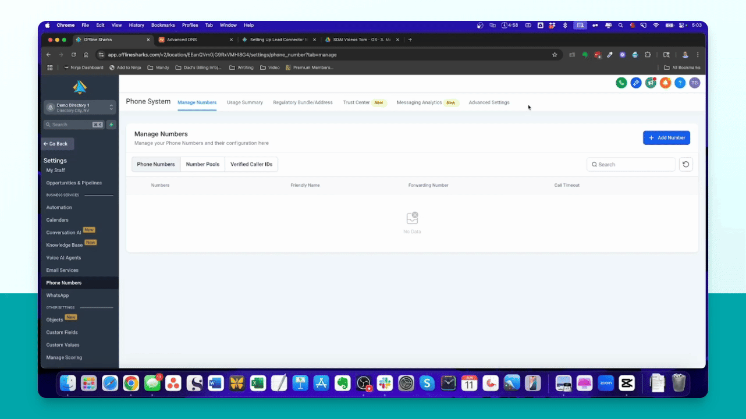Switch to the Advanced DNS browser tab
Image resolution: width=746 pixels, height=419 pixels.
pos(195,40)
